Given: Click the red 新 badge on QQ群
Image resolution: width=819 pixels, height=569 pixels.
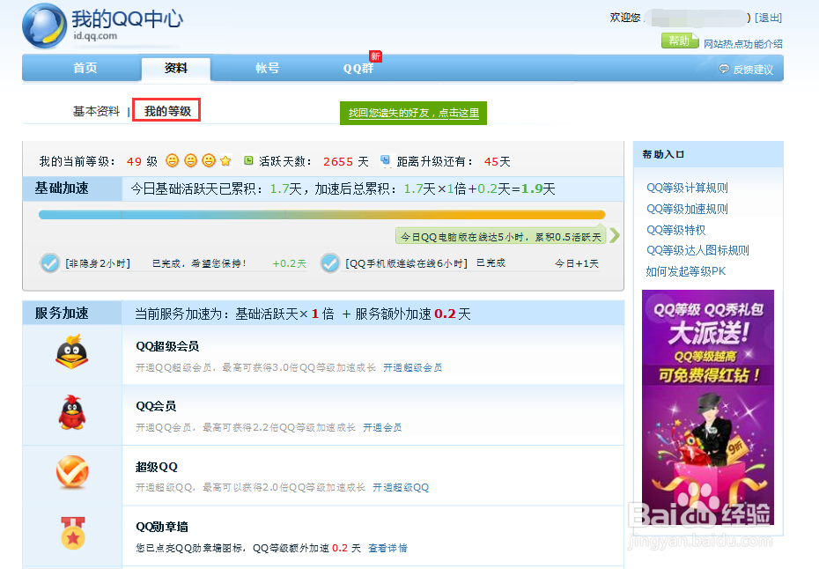Looking at the screenshot, I should tap(375, 55).
